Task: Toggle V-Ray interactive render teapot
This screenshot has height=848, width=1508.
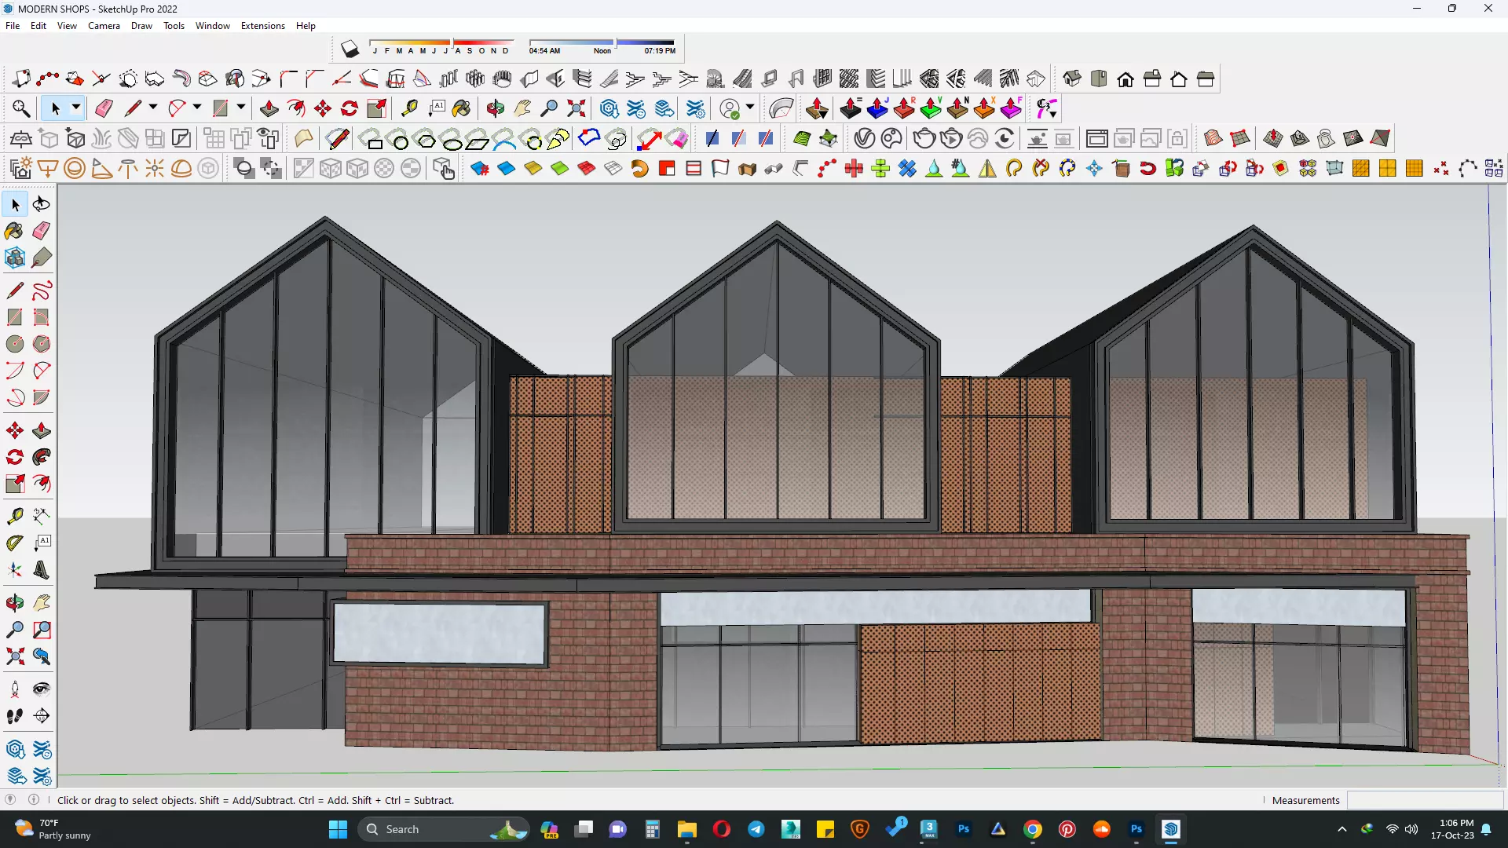Action: [951, 139]
